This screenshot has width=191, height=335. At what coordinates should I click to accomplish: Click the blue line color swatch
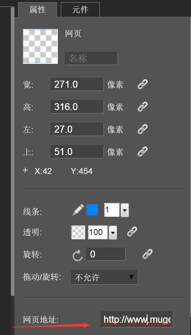click(x=92, y=210)
